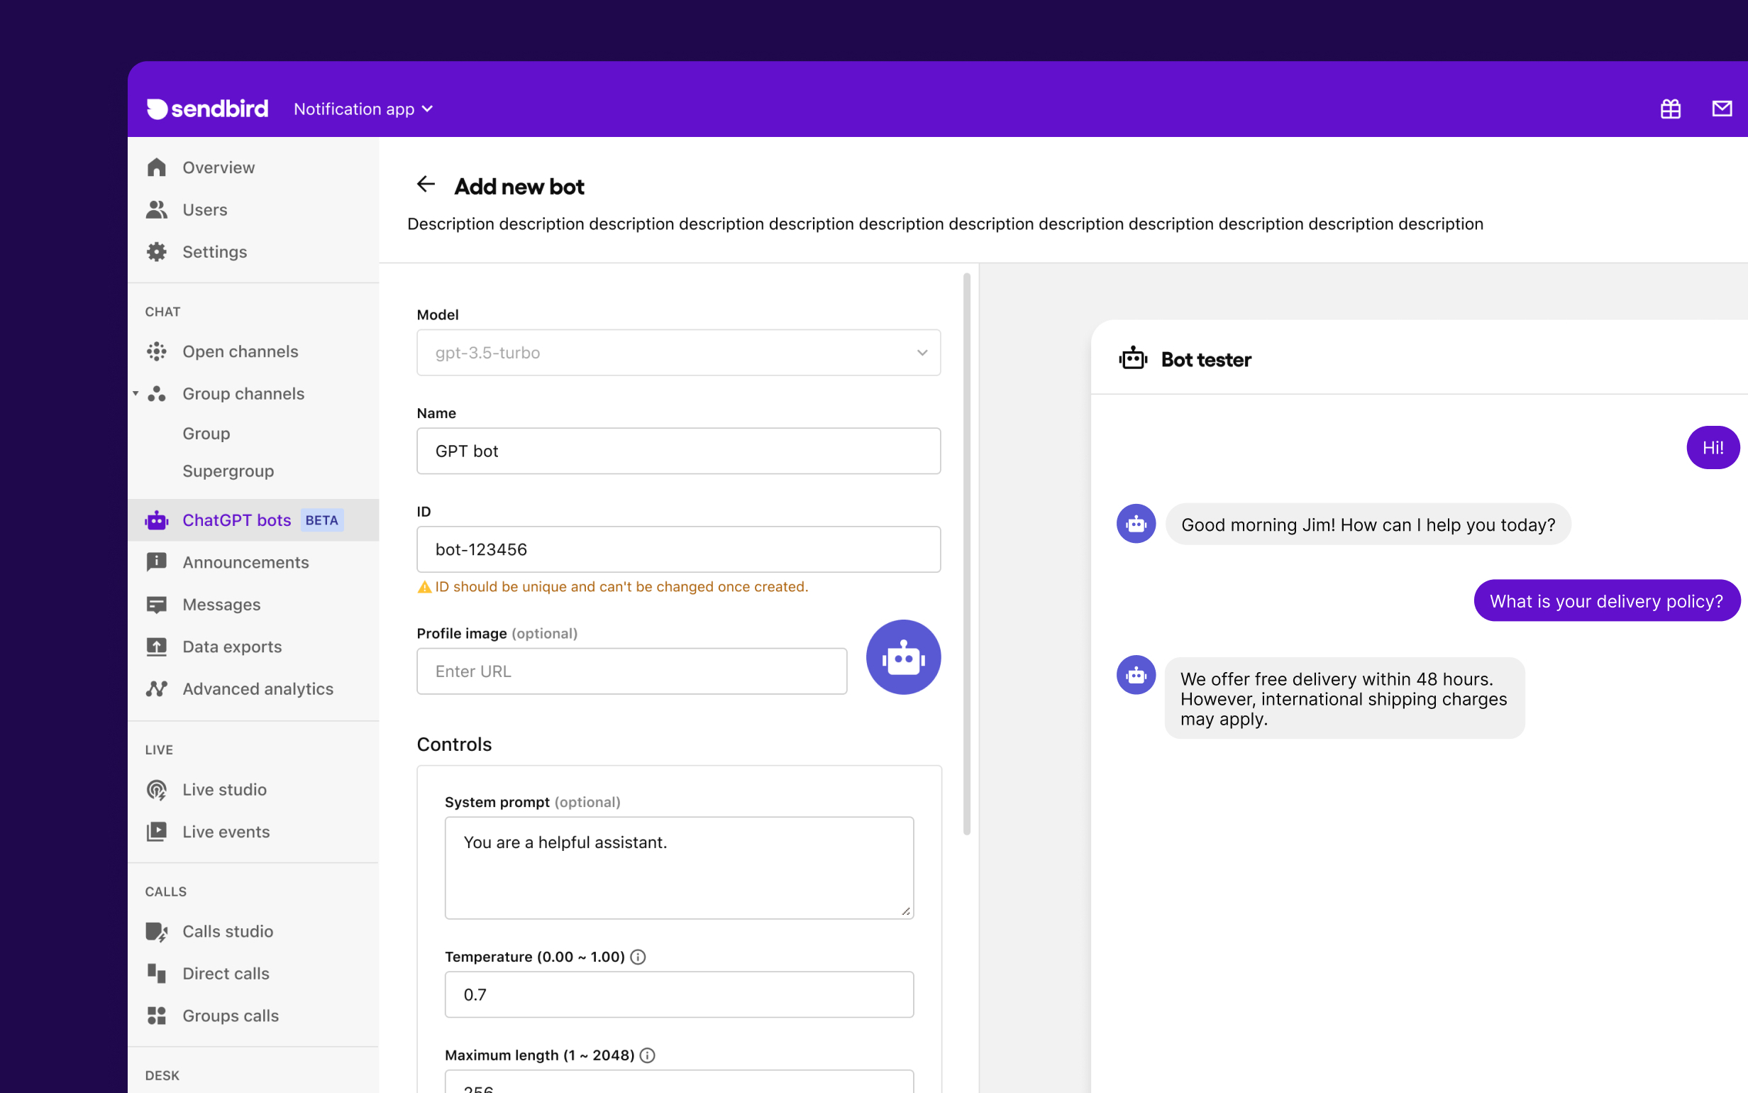This screenshot has width=1748, height=1093.
Task: Click the Maximum length info icon
Action: 648,1055
